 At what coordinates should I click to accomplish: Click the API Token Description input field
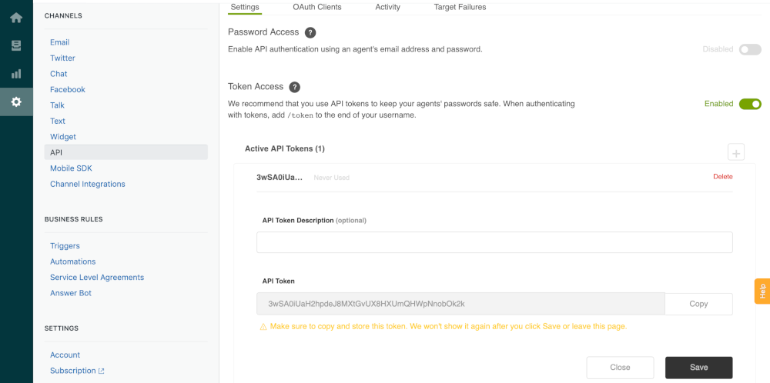coord(494,243)
